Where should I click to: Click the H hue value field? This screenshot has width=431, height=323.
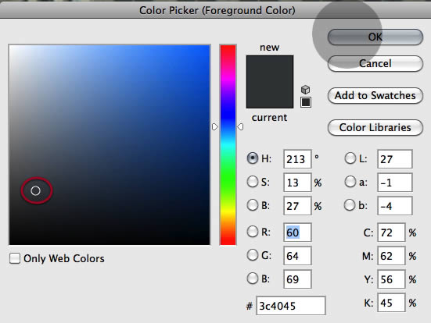(x=297, y=159)
